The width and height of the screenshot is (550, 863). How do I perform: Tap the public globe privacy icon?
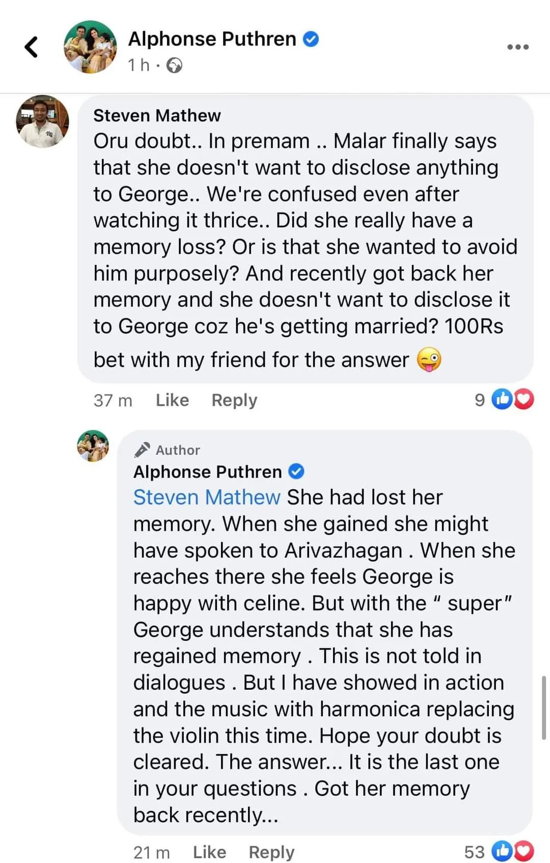click(174, 66)
